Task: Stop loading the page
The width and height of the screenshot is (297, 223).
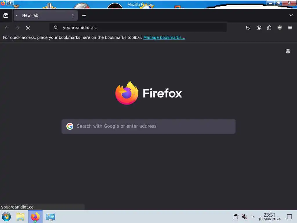Action: point(28,28)
